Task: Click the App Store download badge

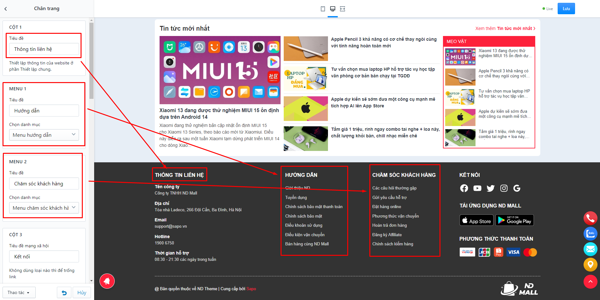Action: tap(476, 220)
